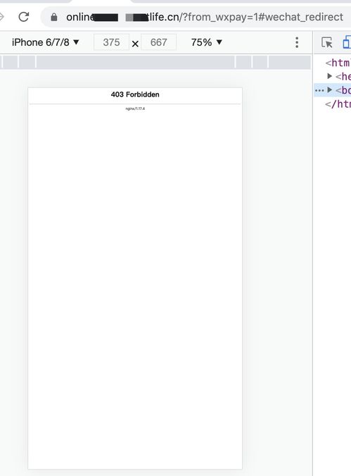The height and width of the screenshot is (476, 351).
Task: Click the forward navigation arrow
Action: [2, 17]
